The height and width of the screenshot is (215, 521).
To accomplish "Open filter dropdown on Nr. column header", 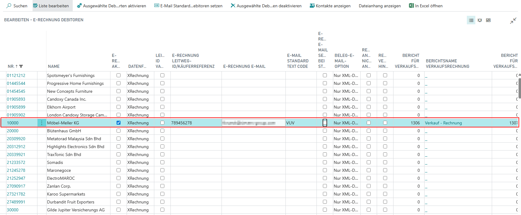I will pos(21,66).
